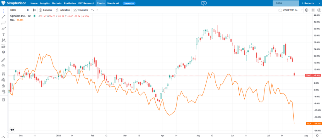Click the Invest $ button
Image resolution: width=322 pixels, height=138 pixels.
click(x=129, y=3)
